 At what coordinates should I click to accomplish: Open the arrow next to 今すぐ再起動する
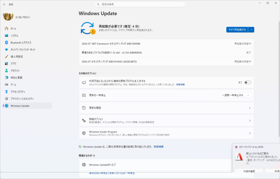[251, 30]
